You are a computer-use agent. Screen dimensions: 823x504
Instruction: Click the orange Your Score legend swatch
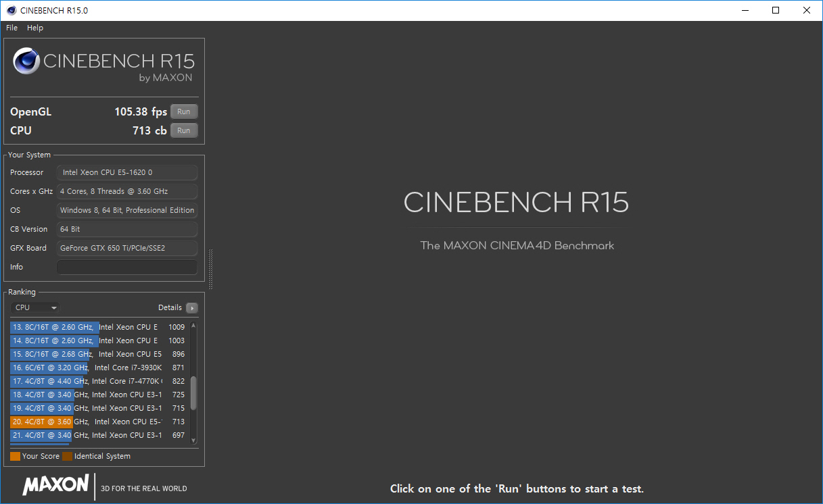(x=15, y=457)
